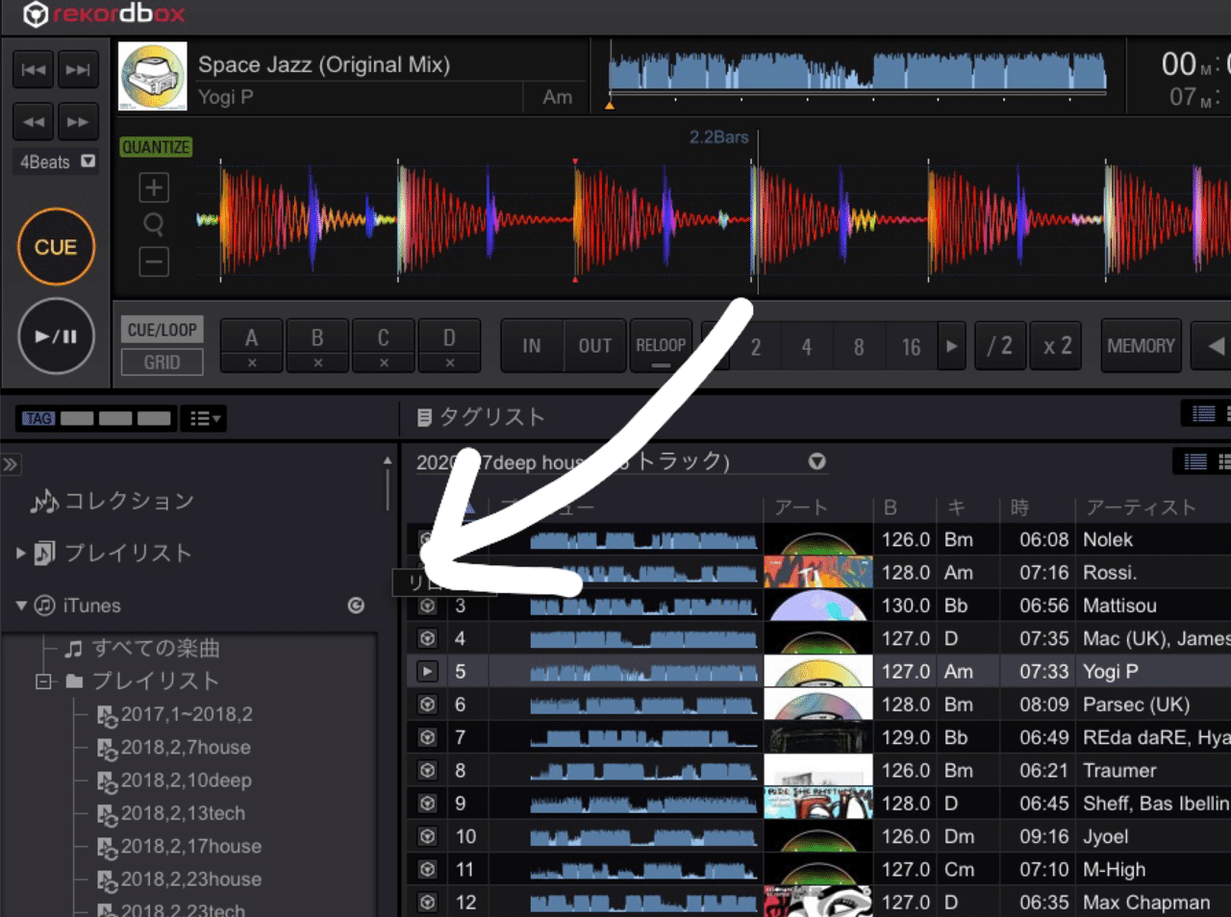
Task: Zoom in on waveform with plus icon
Action: coord(154,187)
